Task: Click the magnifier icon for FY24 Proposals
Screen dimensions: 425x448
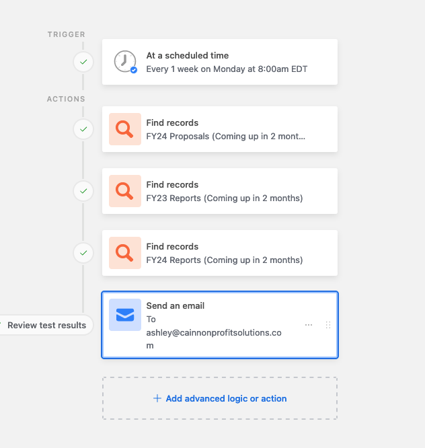Action: (125, 129)
